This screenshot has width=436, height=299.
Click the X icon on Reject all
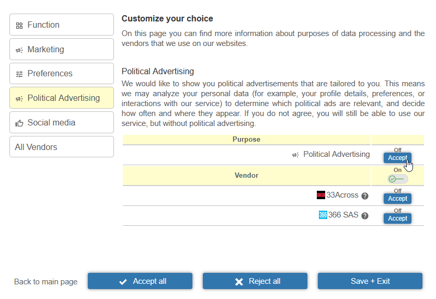pos(239,282)
